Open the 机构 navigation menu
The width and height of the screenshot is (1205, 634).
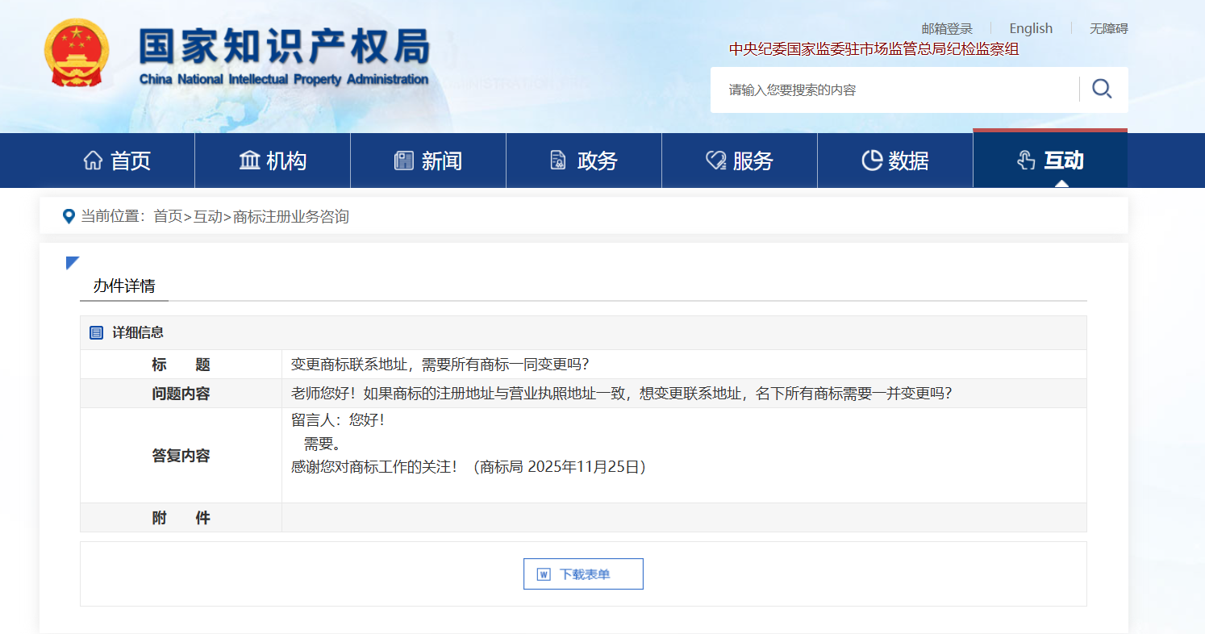click(273, 161)
